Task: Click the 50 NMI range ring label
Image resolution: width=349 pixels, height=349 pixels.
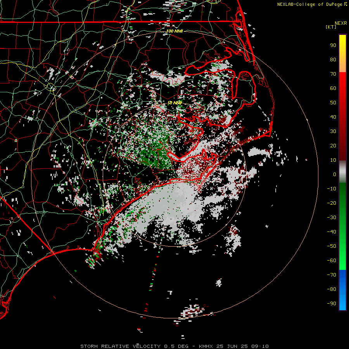Action: pyautogui.click(x=174, y=103)
